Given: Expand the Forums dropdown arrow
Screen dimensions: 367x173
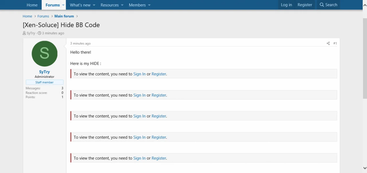Looking at the screenshot, I should pyautogui.click(x=63, y=5).
